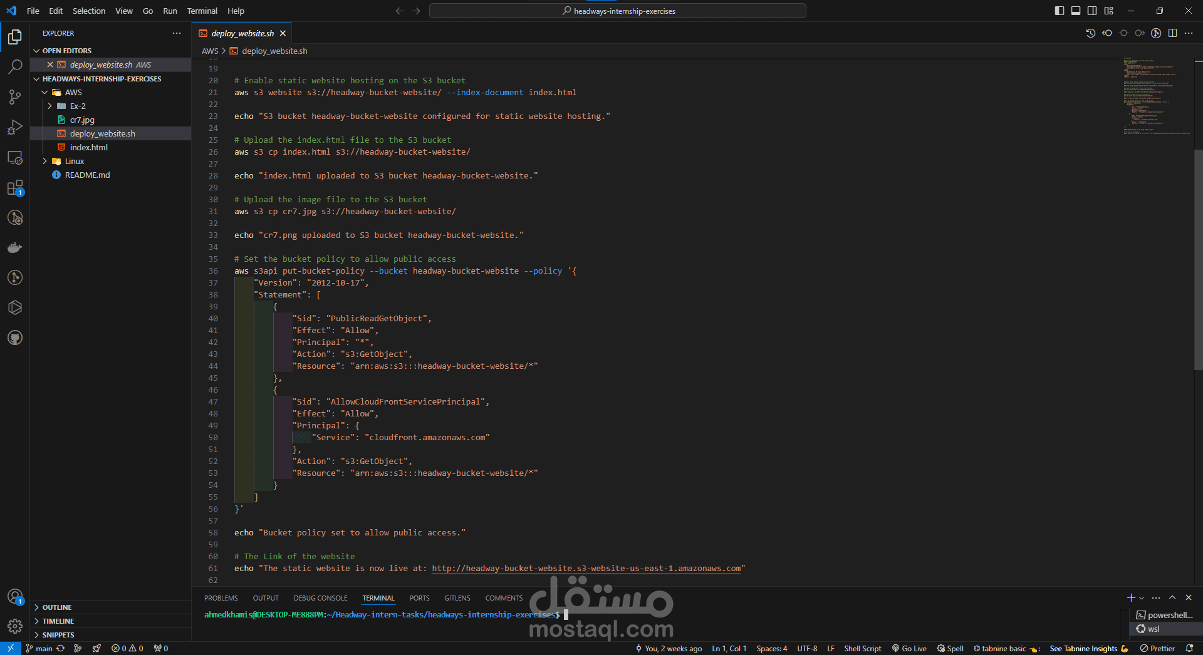This screenshot has height=655, width=1203.
Task: Open the Remote Explorer view
Action: tap(15, 157)
